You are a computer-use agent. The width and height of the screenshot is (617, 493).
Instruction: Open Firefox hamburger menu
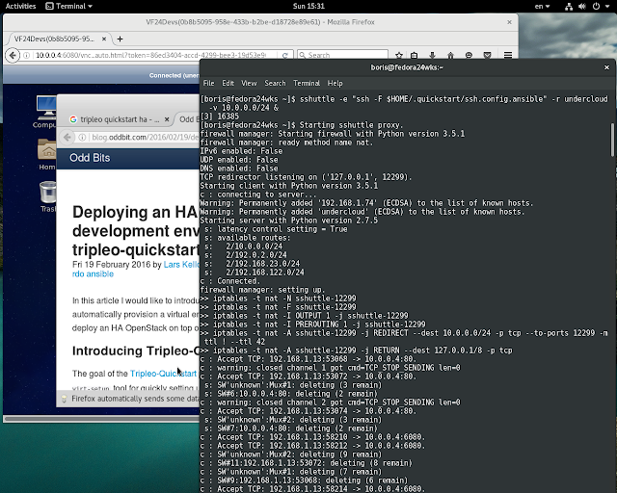coord(508,56)
